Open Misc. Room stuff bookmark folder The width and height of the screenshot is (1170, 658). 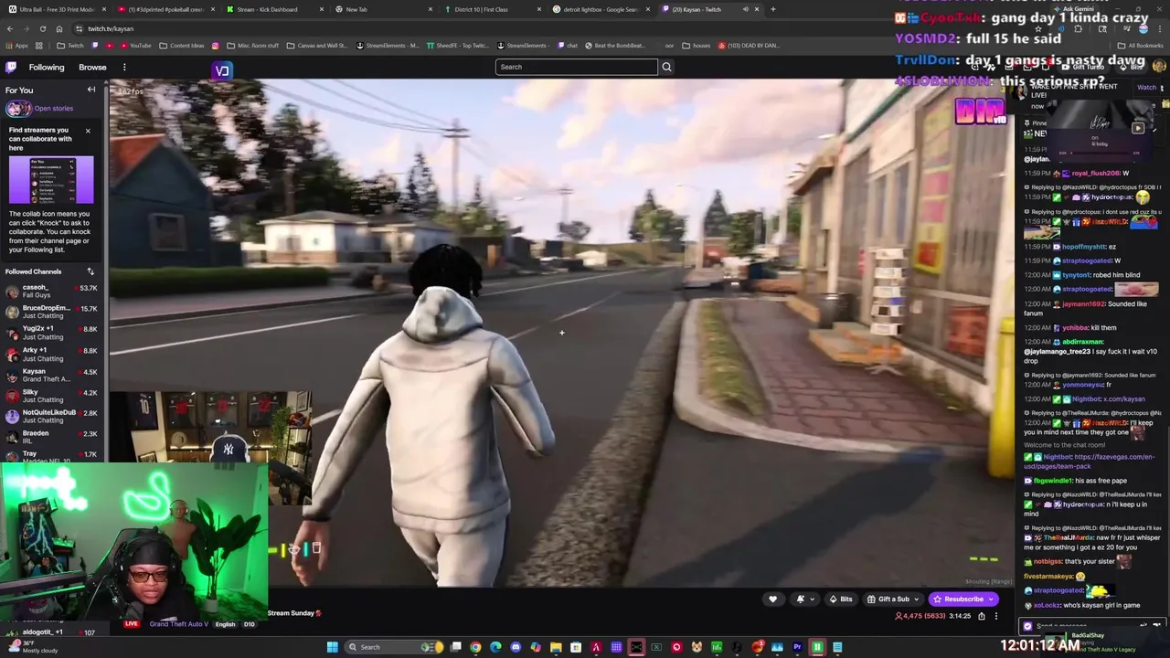[251, 46]
